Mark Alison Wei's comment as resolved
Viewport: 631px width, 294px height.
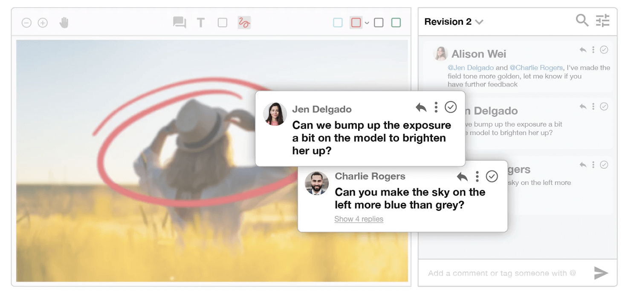pos(604,50)
